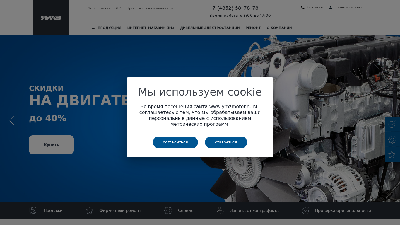
Task: Click the user icon beside Личный кабинет
Action: pyautogui.click(x=330, y=7)
